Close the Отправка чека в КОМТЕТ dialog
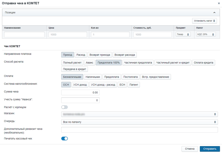Screen dimensions: 222x153 (x=219, y=3)
